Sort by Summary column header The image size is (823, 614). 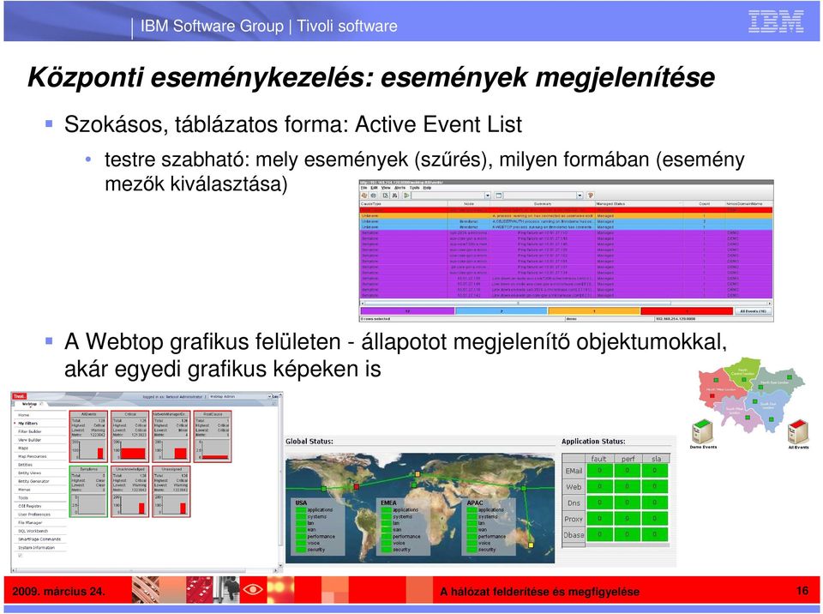pos(542,204)
